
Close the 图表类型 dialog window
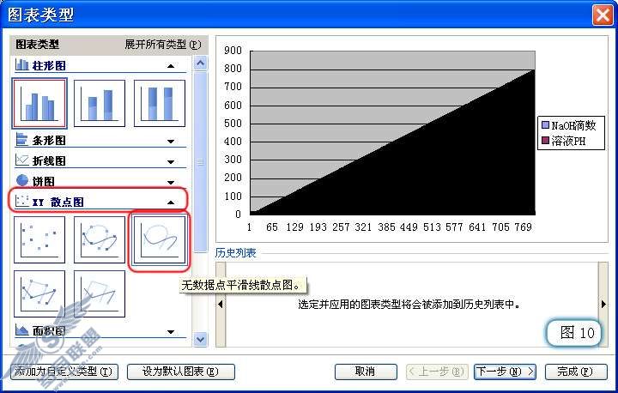tap(603, 15)
